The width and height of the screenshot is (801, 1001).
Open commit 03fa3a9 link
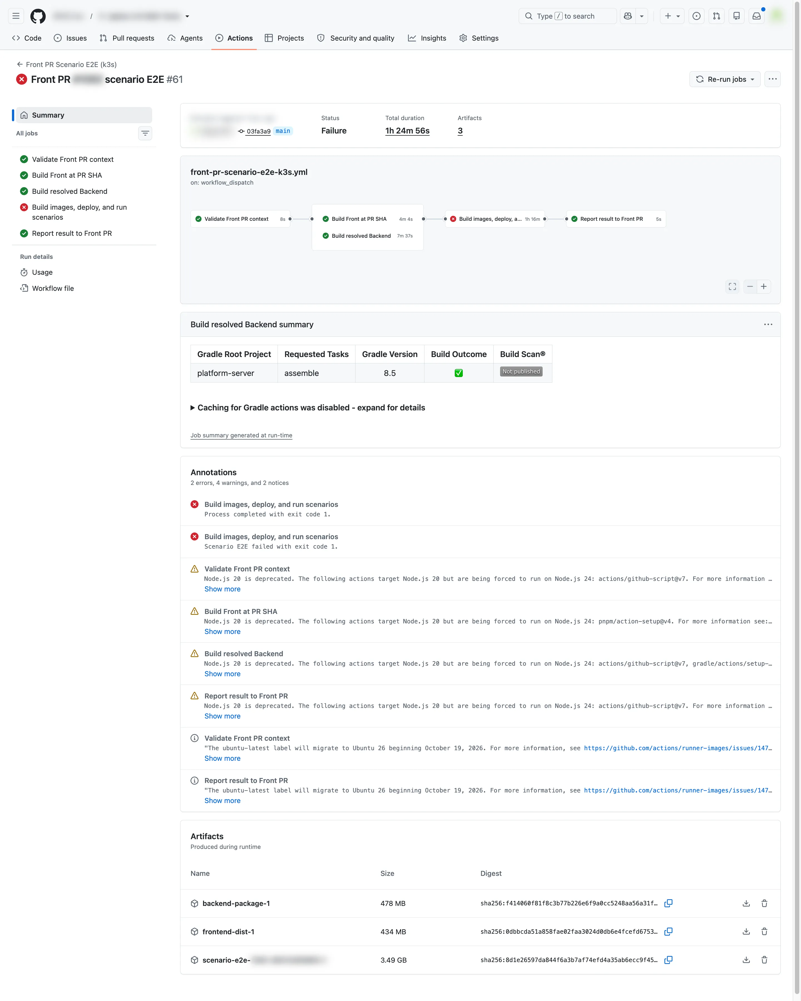[258, 132]
